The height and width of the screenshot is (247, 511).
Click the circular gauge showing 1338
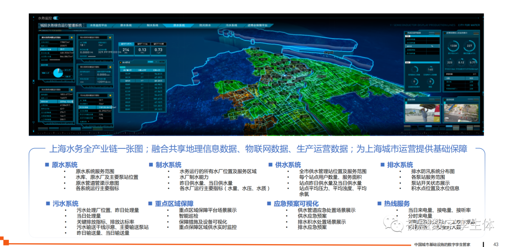click(453, 46)
